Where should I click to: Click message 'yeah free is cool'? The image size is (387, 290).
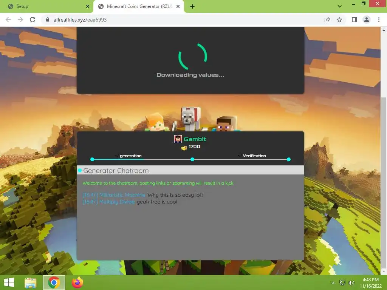(157, 202)
